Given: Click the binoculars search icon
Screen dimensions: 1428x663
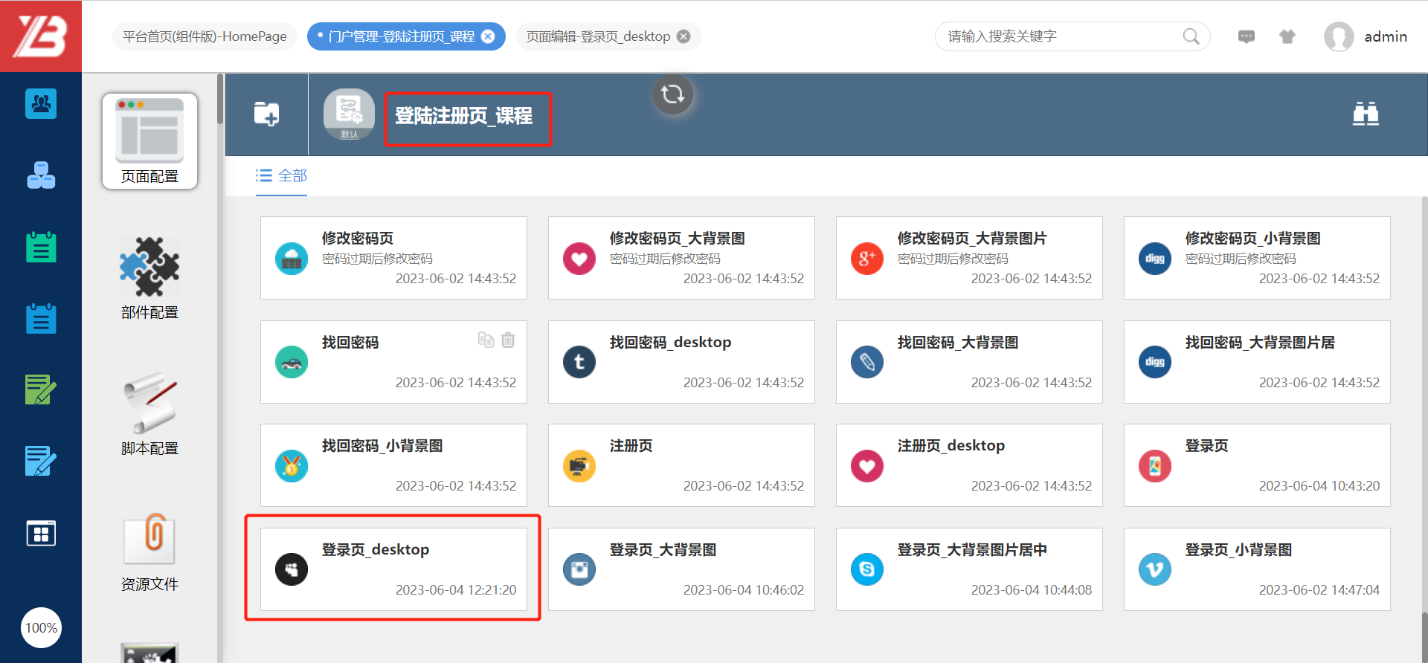Looking at the screenshot, I should tap(1366, 114).
